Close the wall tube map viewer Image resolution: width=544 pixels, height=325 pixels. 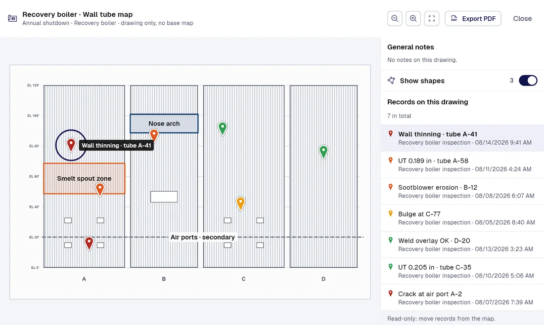pyautogui.click(x=522, y=19)
